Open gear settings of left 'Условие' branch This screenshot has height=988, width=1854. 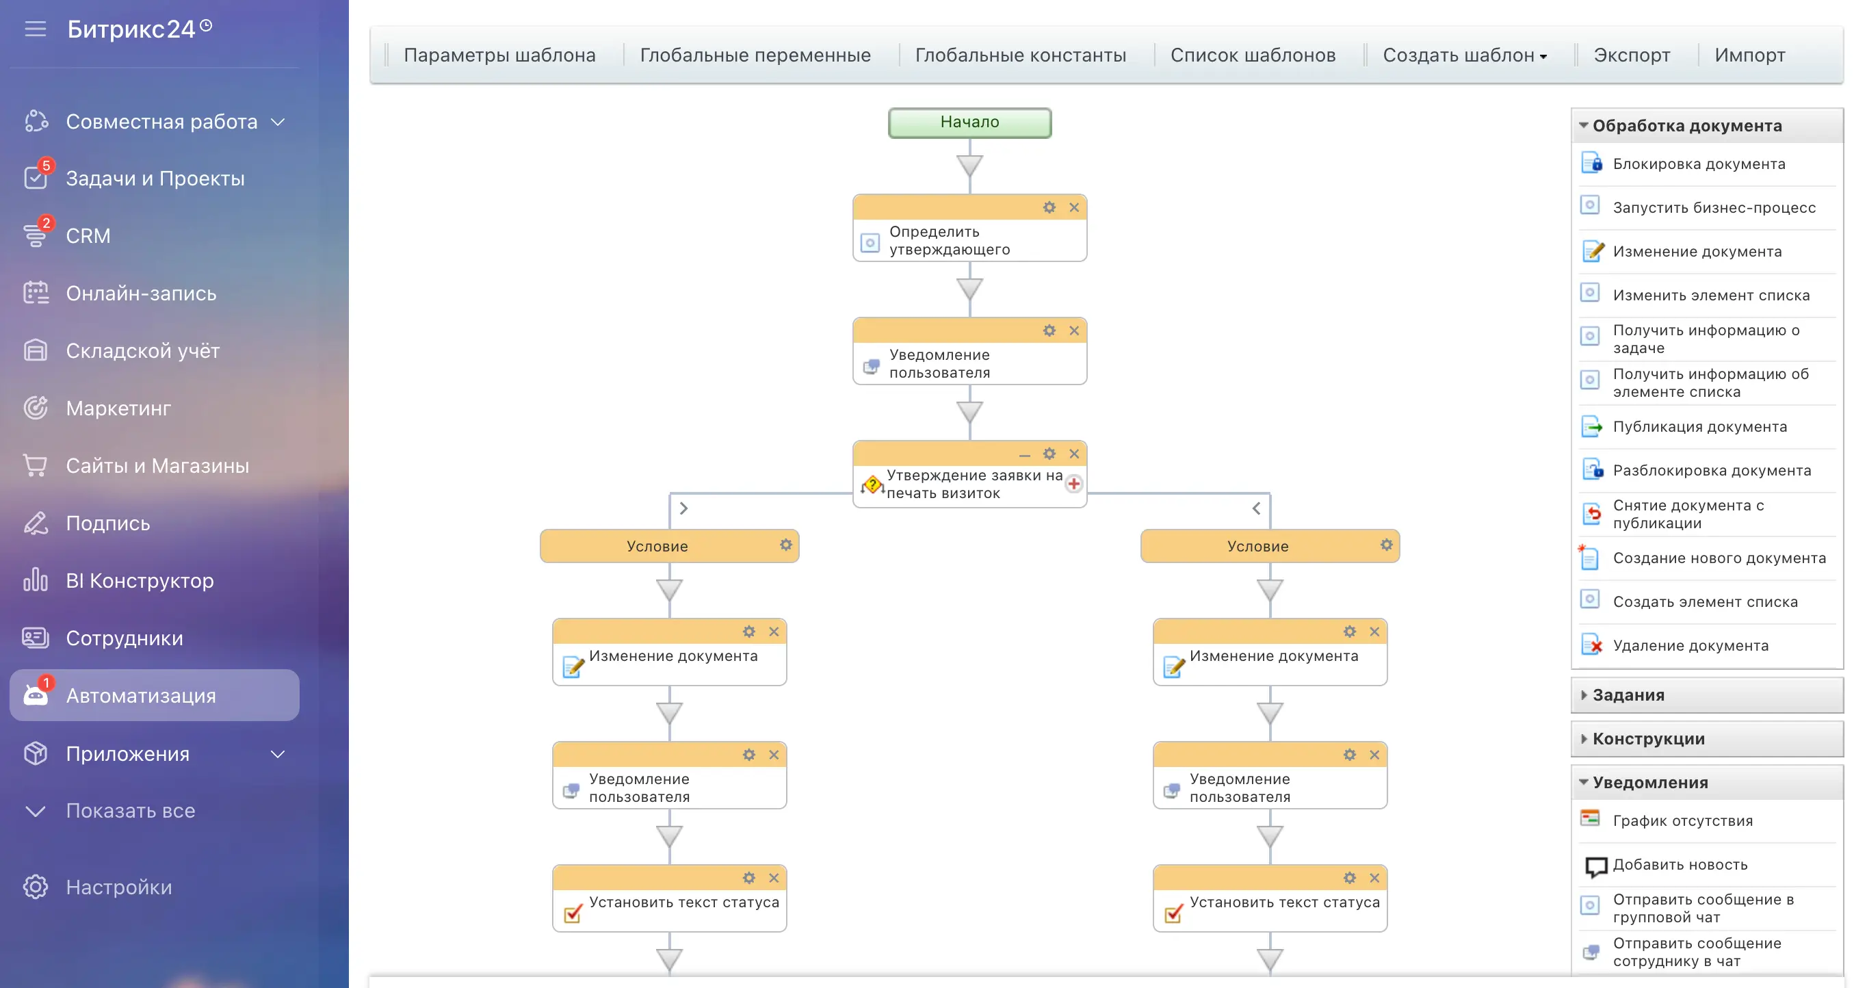coord(785,545)
